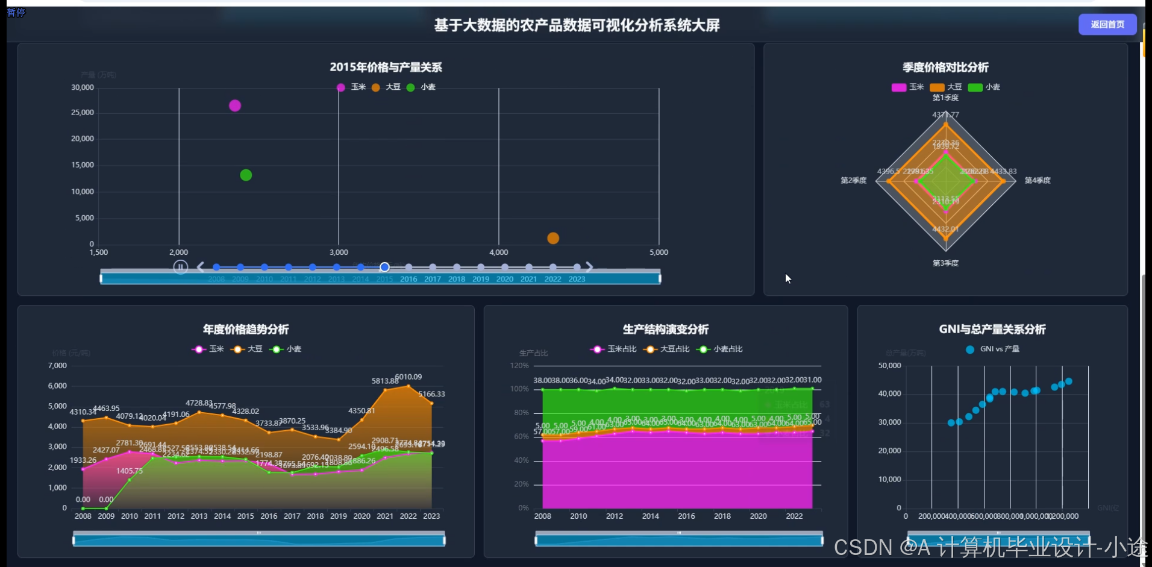
Task: Click the 第2季度 radar axis label
Action: pyautogui.click(x=854, y=180)
